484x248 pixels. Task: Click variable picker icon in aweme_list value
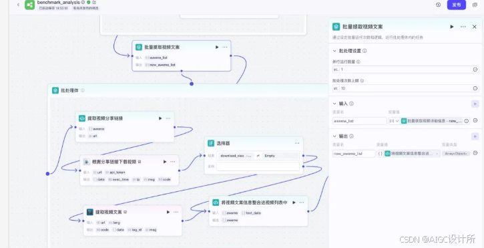point(467,121)
